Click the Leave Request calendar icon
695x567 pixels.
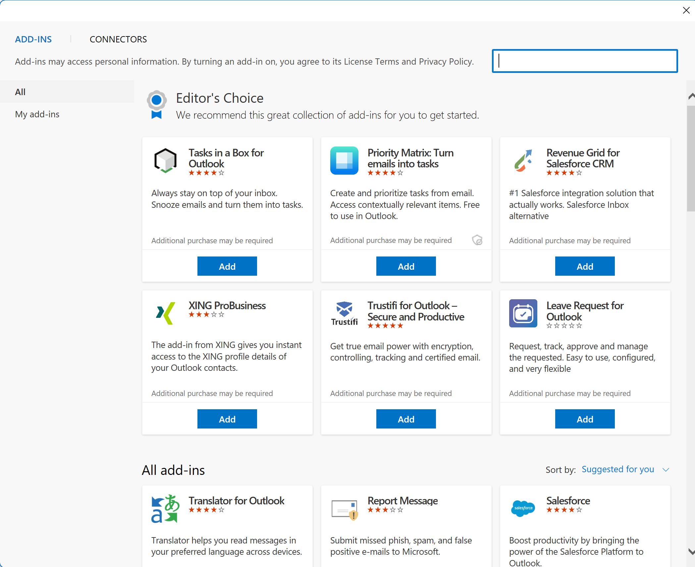tap(523, 313)
